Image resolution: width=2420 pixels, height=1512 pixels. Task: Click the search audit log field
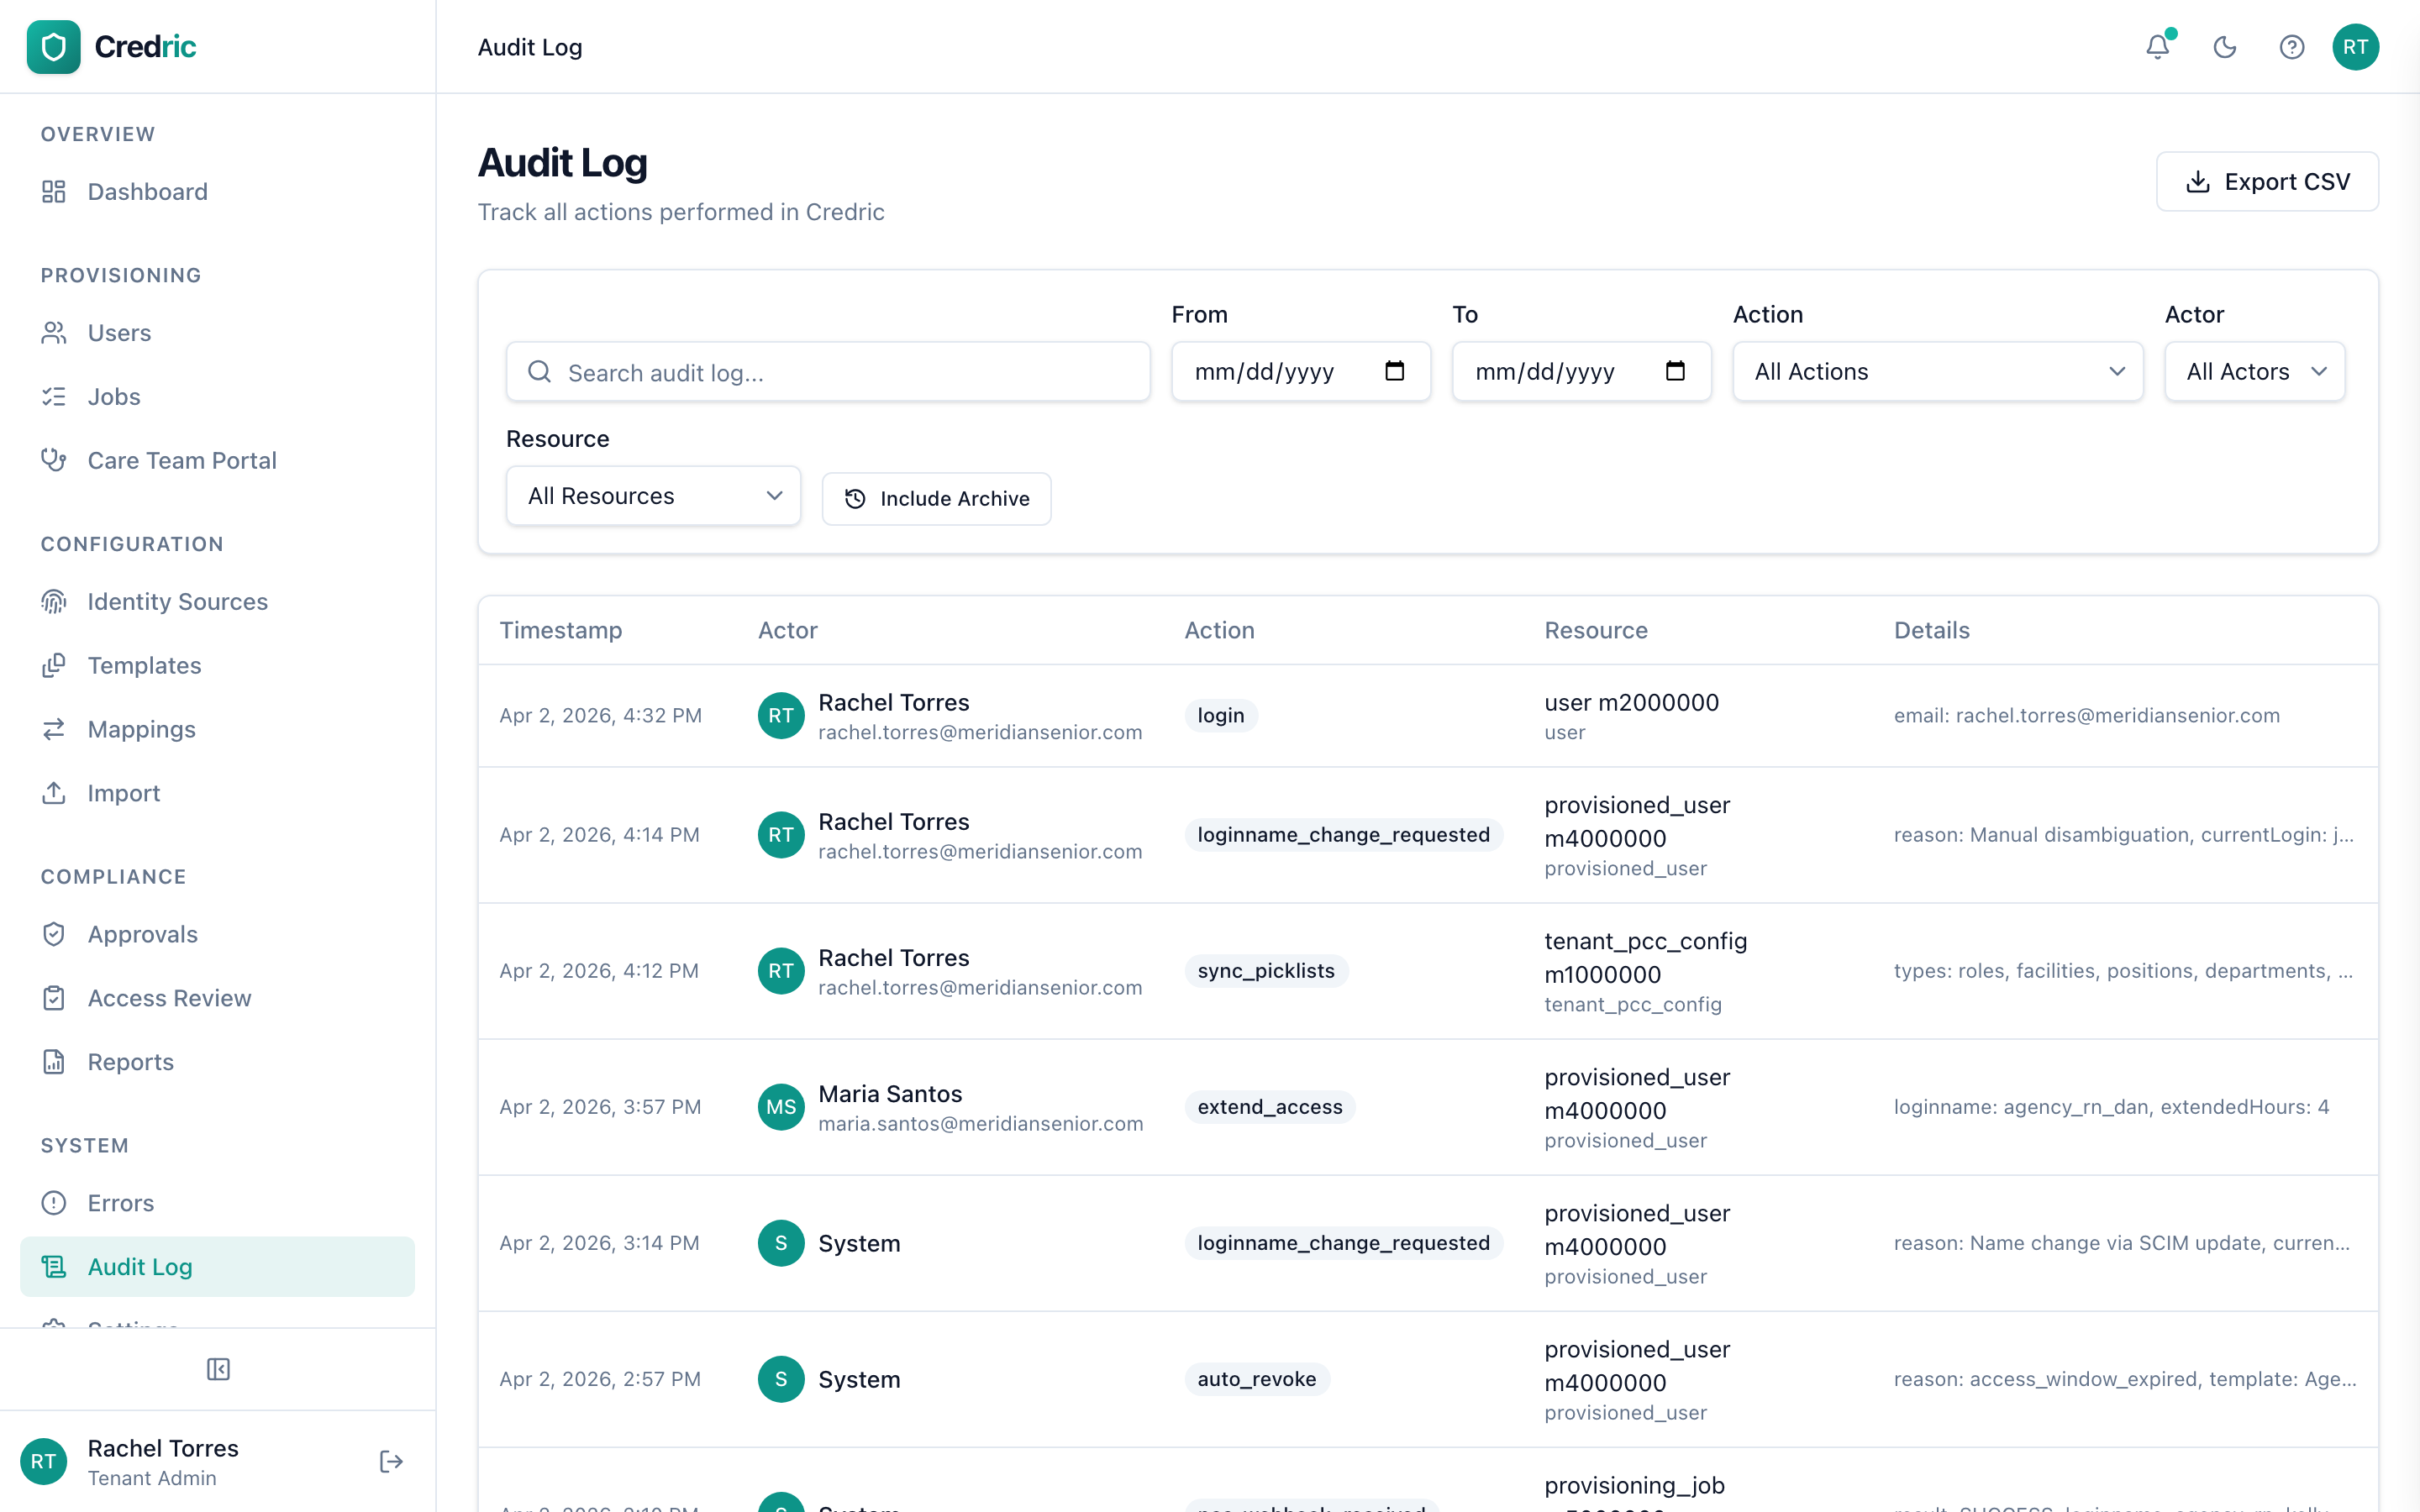click(828, 371)
